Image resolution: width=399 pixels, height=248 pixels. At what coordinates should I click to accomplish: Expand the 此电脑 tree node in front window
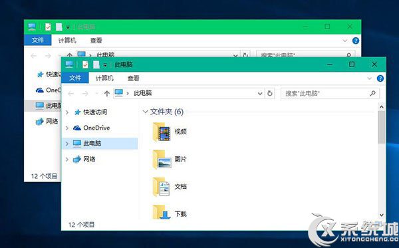67,144
